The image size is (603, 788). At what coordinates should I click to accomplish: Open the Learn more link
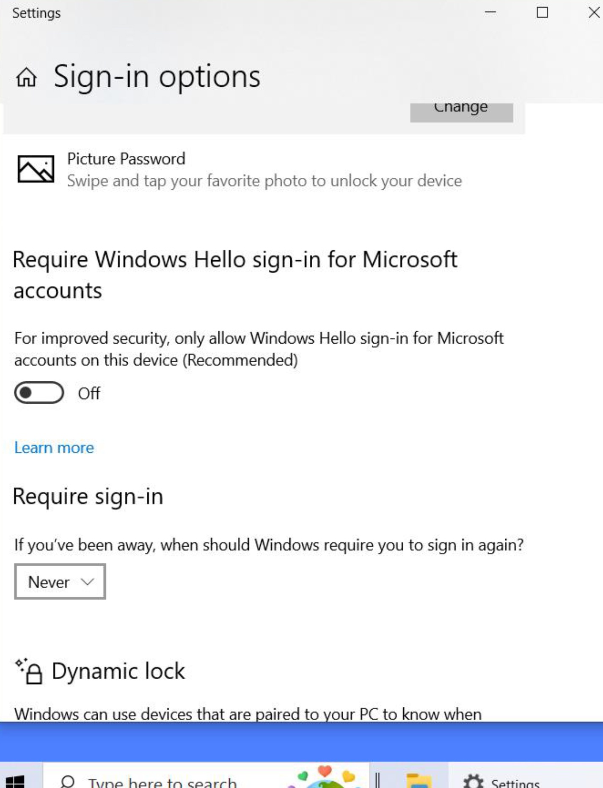(54, 448)
